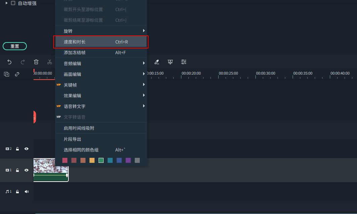Choose the blue color swatch

119,160
